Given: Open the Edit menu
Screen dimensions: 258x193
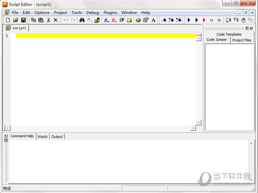Looking at the screenshot, I should click(x=26, y=12).
